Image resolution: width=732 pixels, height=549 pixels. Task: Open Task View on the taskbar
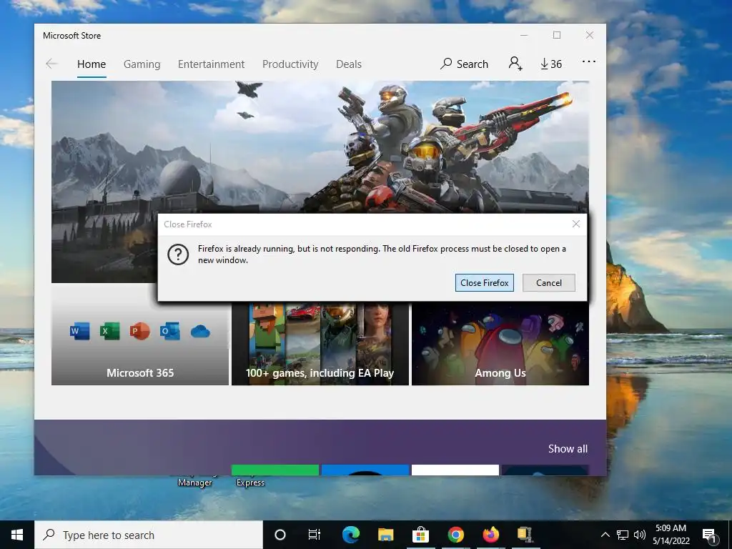tap(315, 535)
